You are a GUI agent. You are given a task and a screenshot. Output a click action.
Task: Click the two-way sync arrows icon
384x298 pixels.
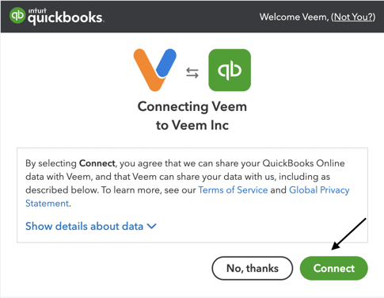tap(192, 73)
